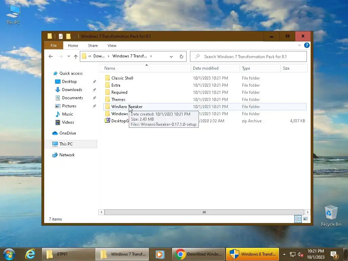Click the 4,837 KB size cell
This screenshot has width=348, height=261.
(x=297, y=121)
